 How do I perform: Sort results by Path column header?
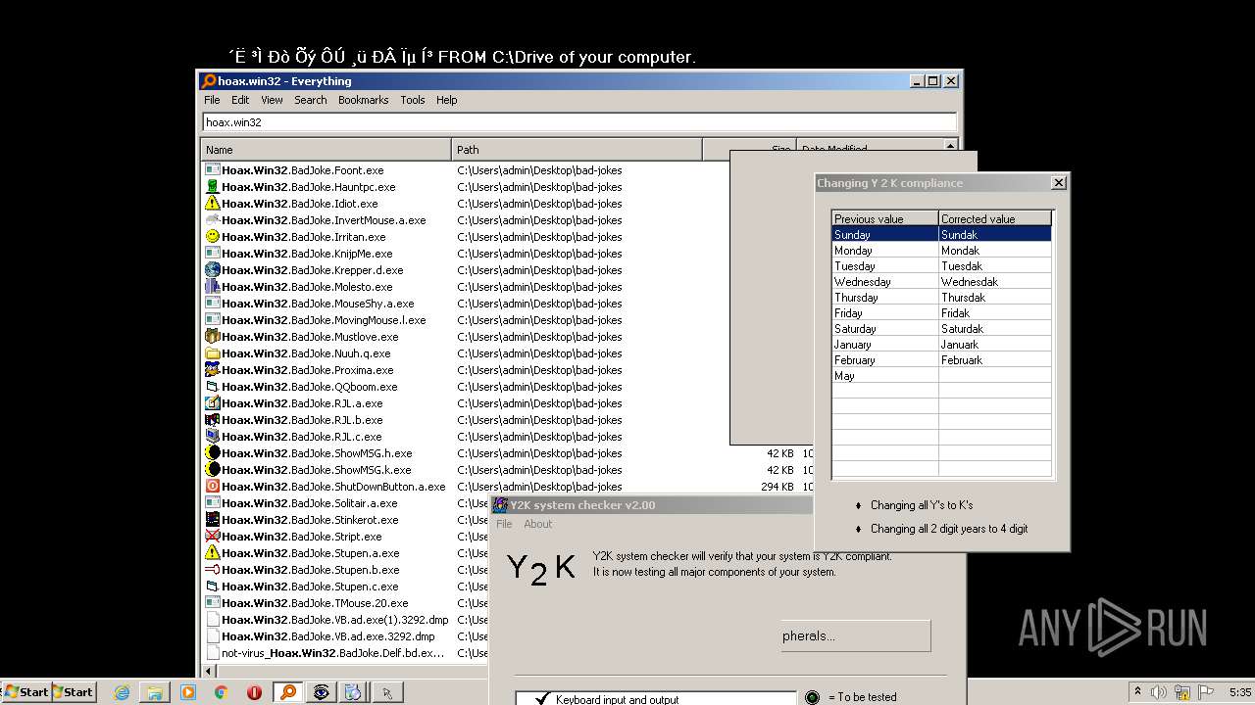click(x=577, y=149)
